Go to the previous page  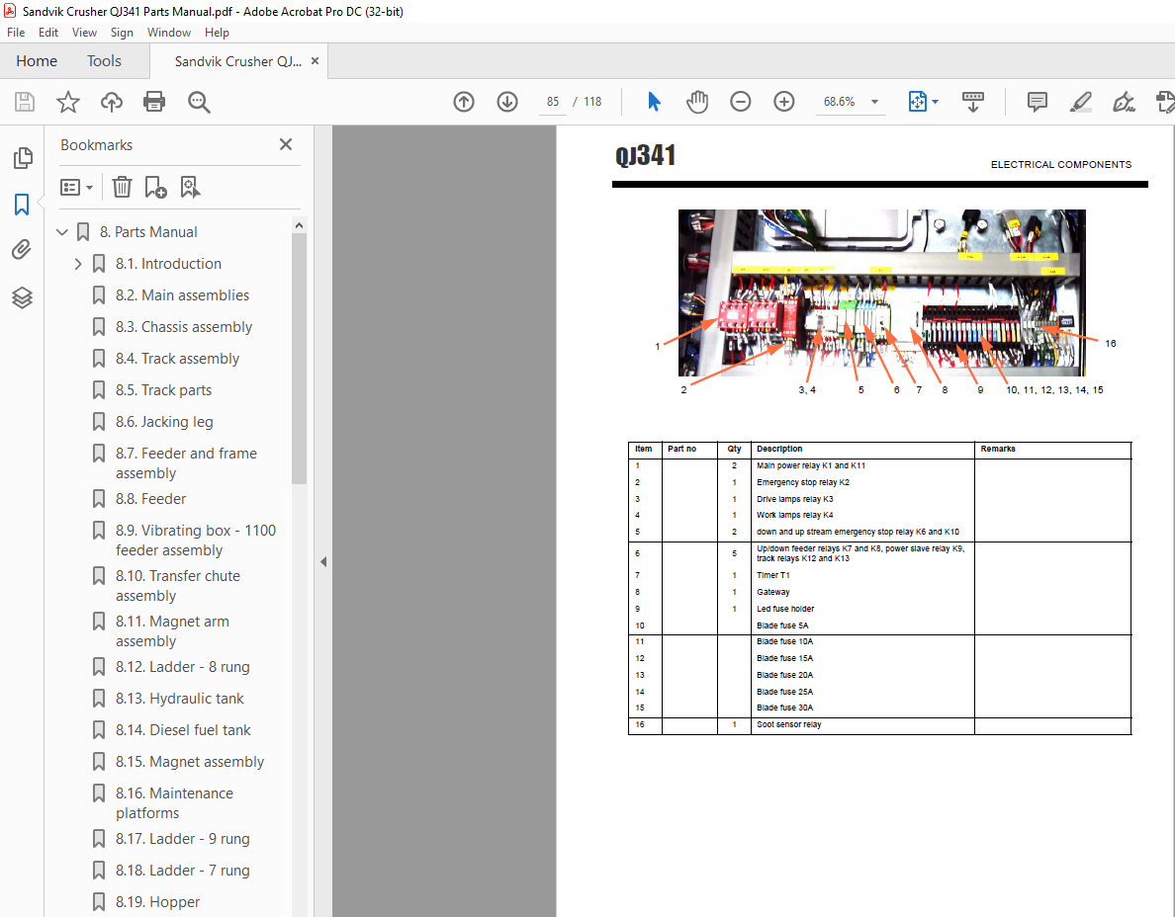coord(464,102)
